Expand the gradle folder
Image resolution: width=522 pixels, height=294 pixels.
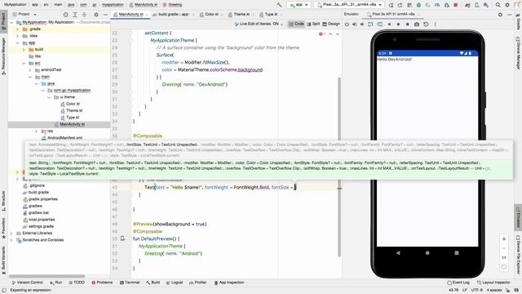coord(18,29)
